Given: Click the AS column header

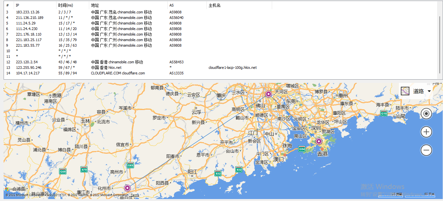Looking at the screenshot, I should (x=187, y=6).
